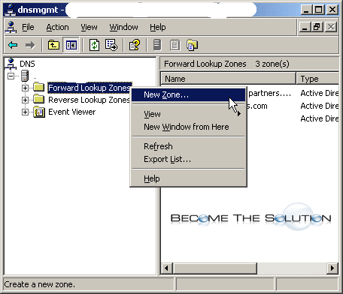The height and width of the screenshot is (294, 343).
Task: Click the Forward arrow toolbar icon
Action: coord(30,45)
